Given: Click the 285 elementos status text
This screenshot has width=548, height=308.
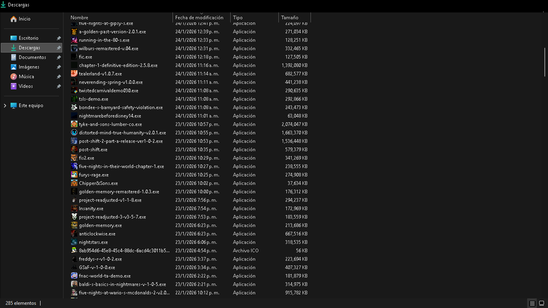Looking at the screenshot, I should coord(21,303).
